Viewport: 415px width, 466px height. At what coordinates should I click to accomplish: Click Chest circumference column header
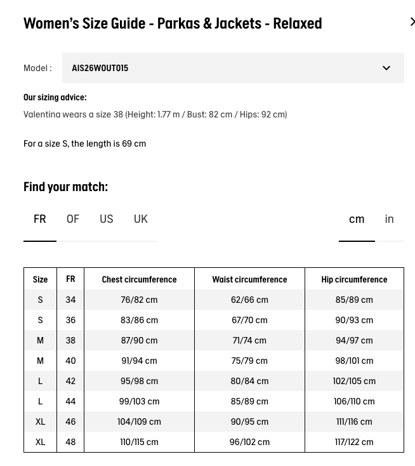coord(139,279)
